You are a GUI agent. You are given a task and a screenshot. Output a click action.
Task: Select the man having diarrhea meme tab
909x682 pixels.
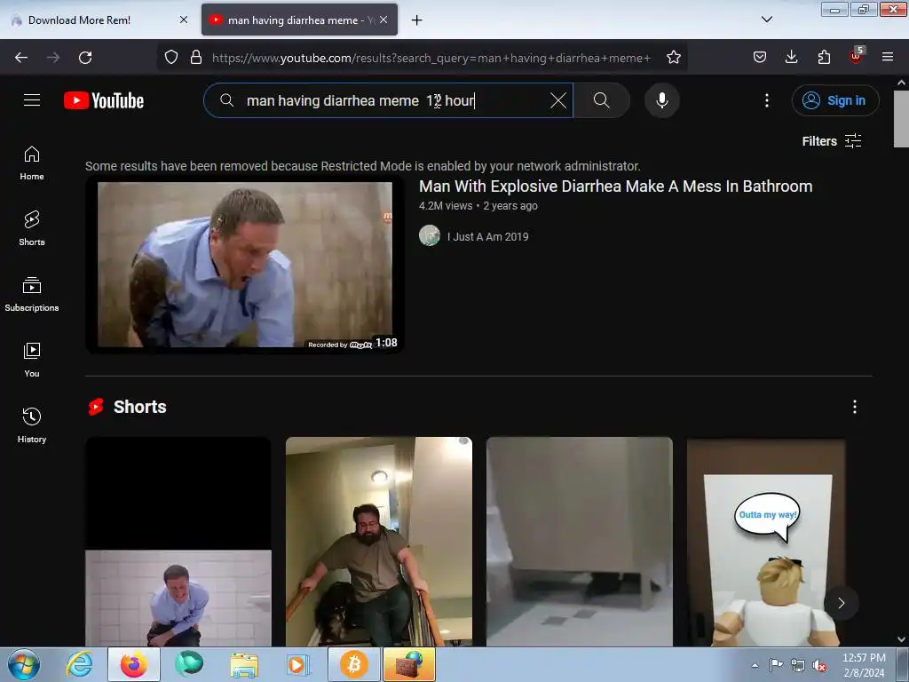300,20
